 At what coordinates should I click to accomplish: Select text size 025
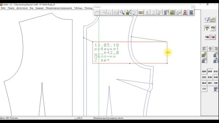coord(204,77)
